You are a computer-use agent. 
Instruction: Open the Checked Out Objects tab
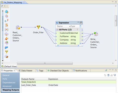pos(58,71)
